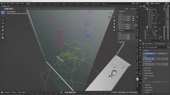Hide the Back object with its eye
170x95 pixels.
click(x=166, y=11)
